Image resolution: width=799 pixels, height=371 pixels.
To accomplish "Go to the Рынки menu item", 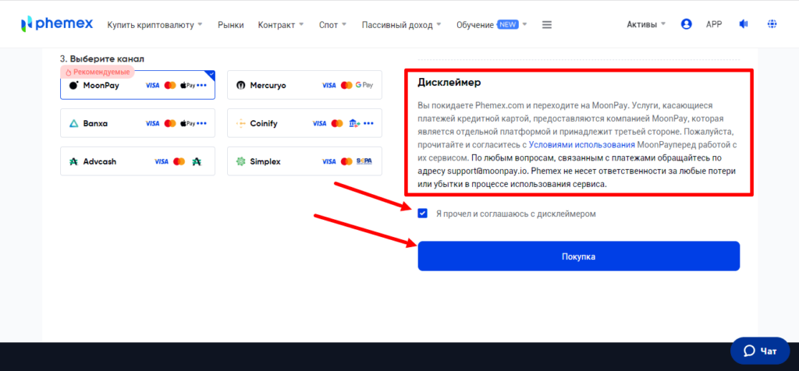I will point(230,24).
